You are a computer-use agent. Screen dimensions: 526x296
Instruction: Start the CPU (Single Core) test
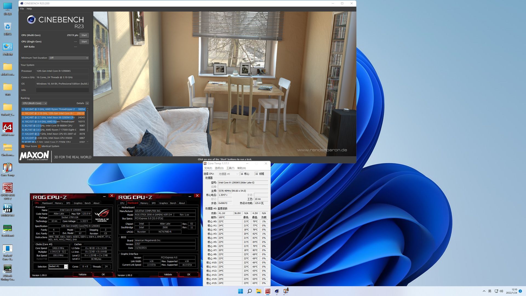pyautogui.click(x=84, y=42)
